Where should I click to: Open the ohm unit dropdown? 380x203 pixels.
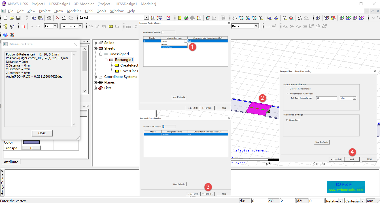click(354, 98)
